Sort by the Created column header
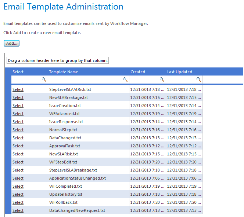Image resolution: width=244 pixels, height=217 pixels. coord(138,72)
